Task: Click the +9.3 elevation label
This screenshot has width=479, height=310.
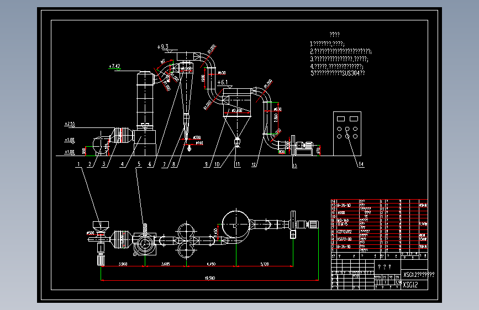Action: (162, 47)
